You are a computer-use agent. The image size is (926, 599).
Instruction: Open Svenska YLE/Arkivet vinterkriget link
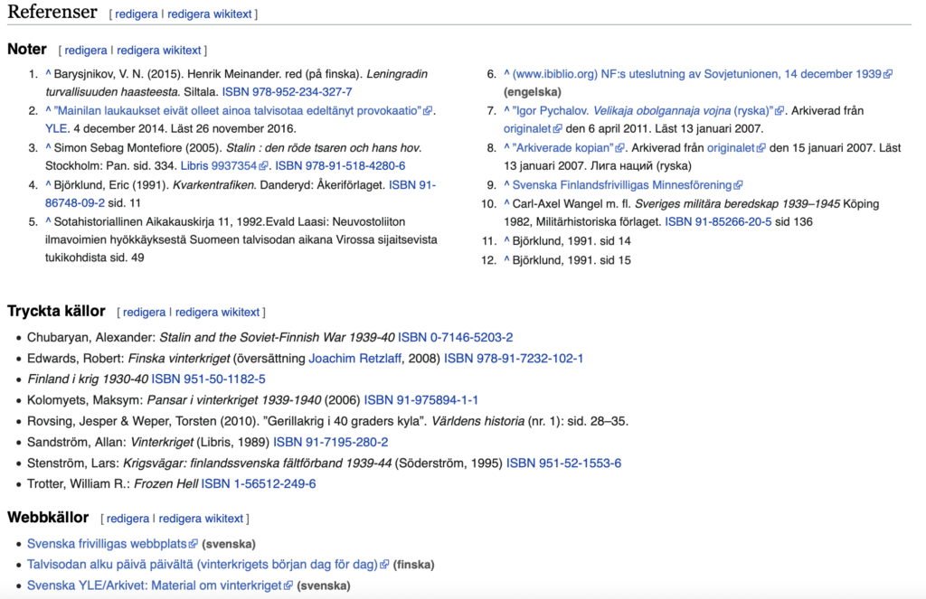[x=155, y=585]
